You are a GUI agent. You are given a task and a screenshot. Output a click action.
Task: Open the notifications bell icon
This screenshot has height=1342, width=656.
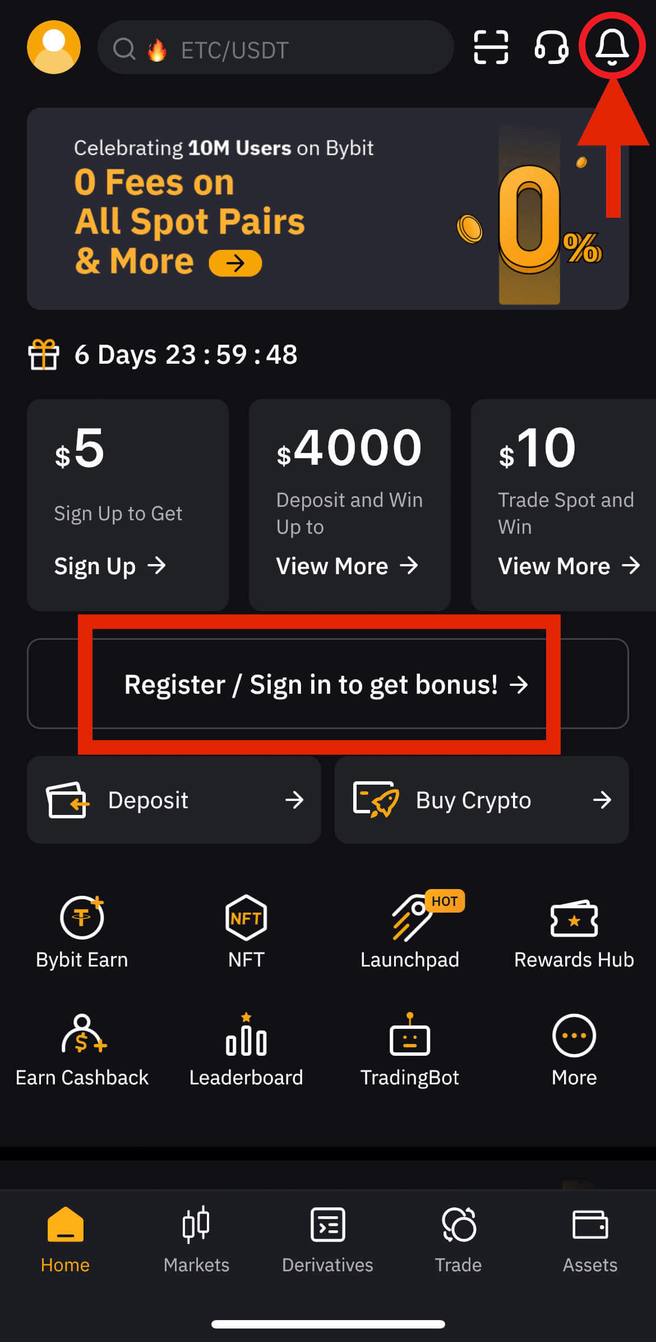612,47
